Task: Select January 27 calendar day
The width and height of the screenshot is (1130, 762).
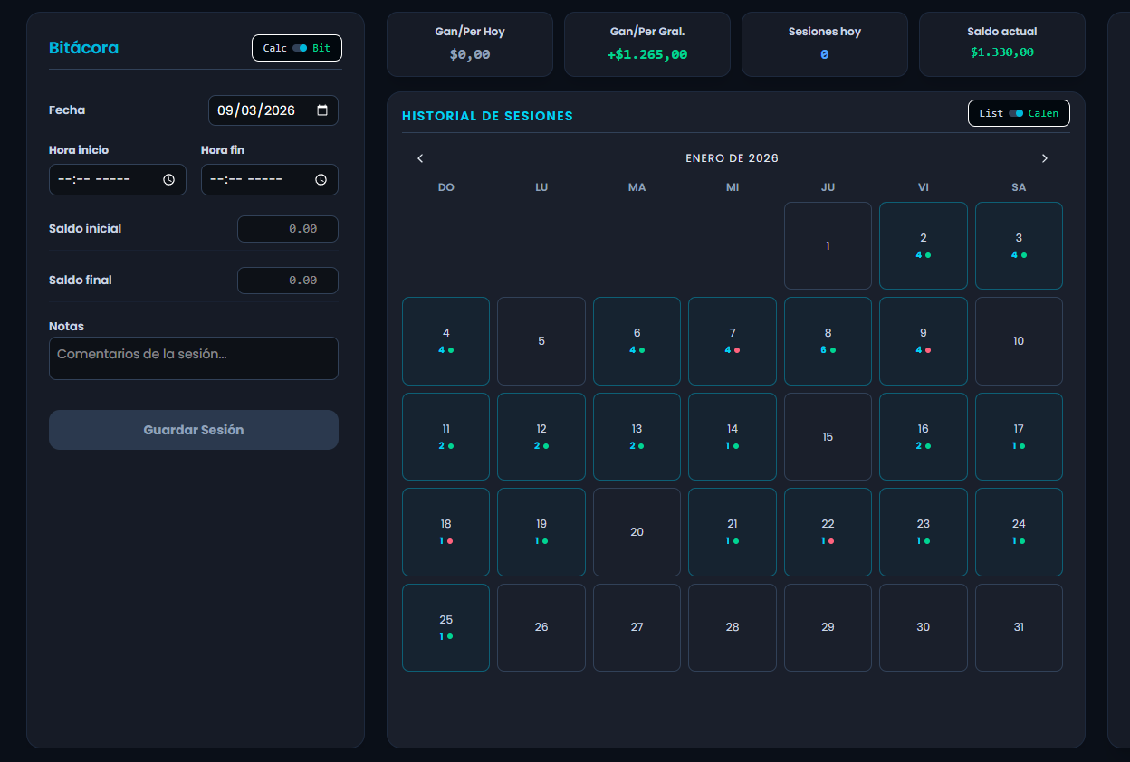Action: pos(637,627)
